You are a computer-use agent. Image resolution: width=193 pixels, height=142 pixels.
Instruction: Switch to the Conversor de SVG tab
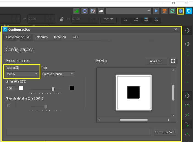click(x=18, y=37)
